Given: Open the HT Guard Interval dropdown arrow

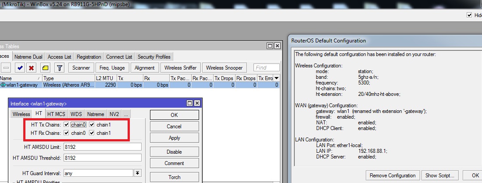Looking at the screenshot, I should pos(138,173).
